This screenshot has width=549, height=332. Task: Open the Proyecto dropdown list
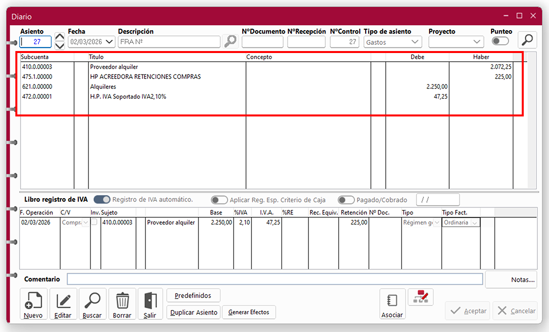[477, 42]
